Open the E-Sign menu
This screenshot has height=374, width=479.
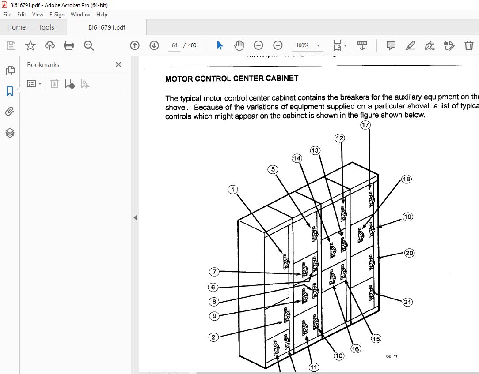click(x=57, y=14)
